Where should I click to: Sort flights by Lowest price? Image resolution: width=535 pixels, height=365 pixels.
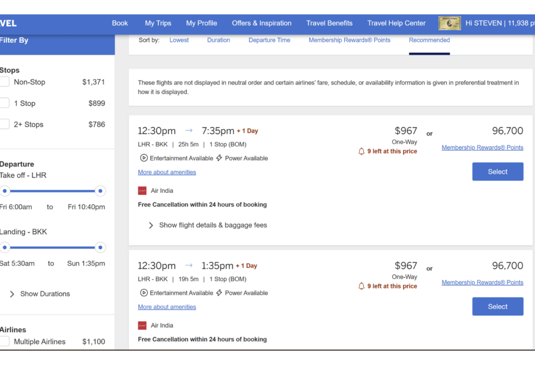click(x=179, y=40)
